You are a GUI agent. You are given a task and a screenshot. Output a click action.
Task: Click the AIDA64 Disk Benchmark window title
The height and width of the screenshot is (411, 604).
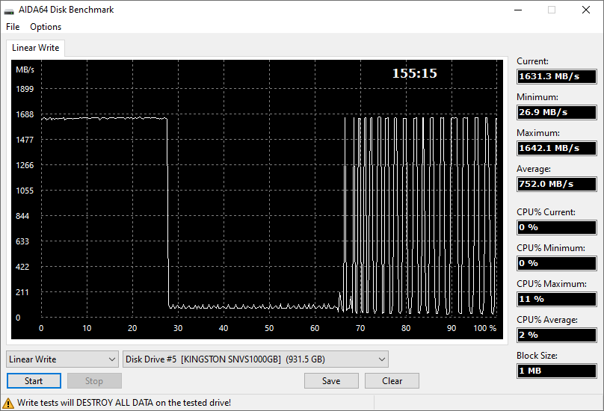tap(67, 10)
